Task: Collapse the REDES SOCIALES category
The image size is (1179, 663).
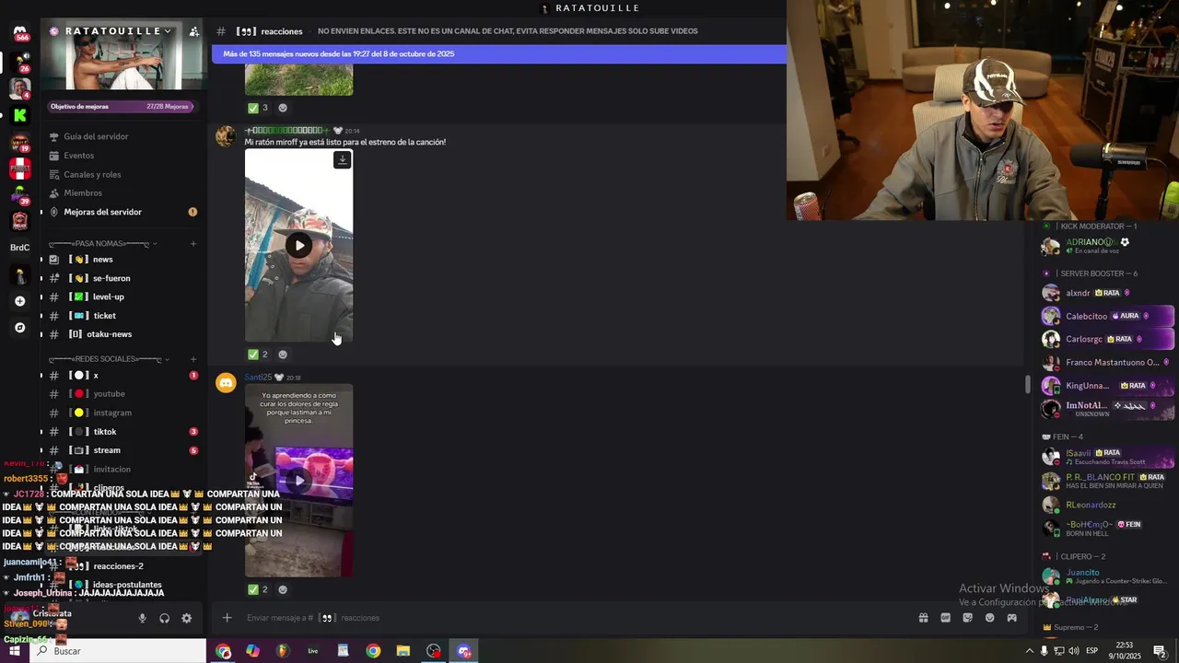Action: click(x=109, y=359)
